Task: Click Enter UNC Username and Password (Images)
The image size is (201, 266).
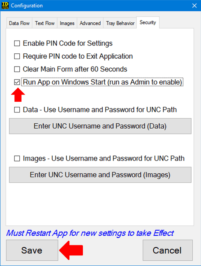Action: point(100,175)
